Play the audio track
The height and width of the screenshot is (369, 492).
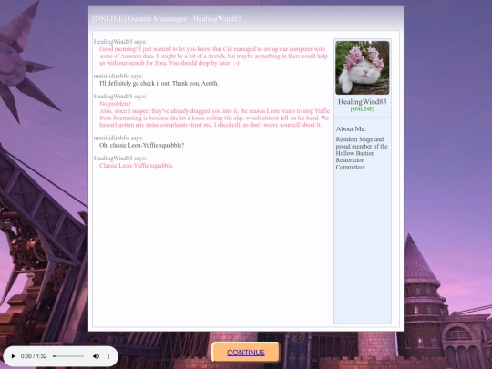[13, 356]
